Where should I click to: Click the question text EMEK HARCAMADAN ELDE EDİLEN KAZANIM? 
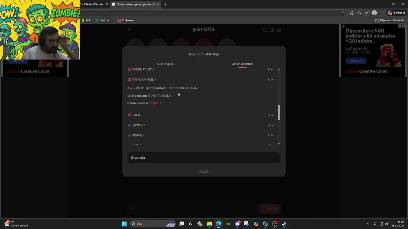[167, 88]
